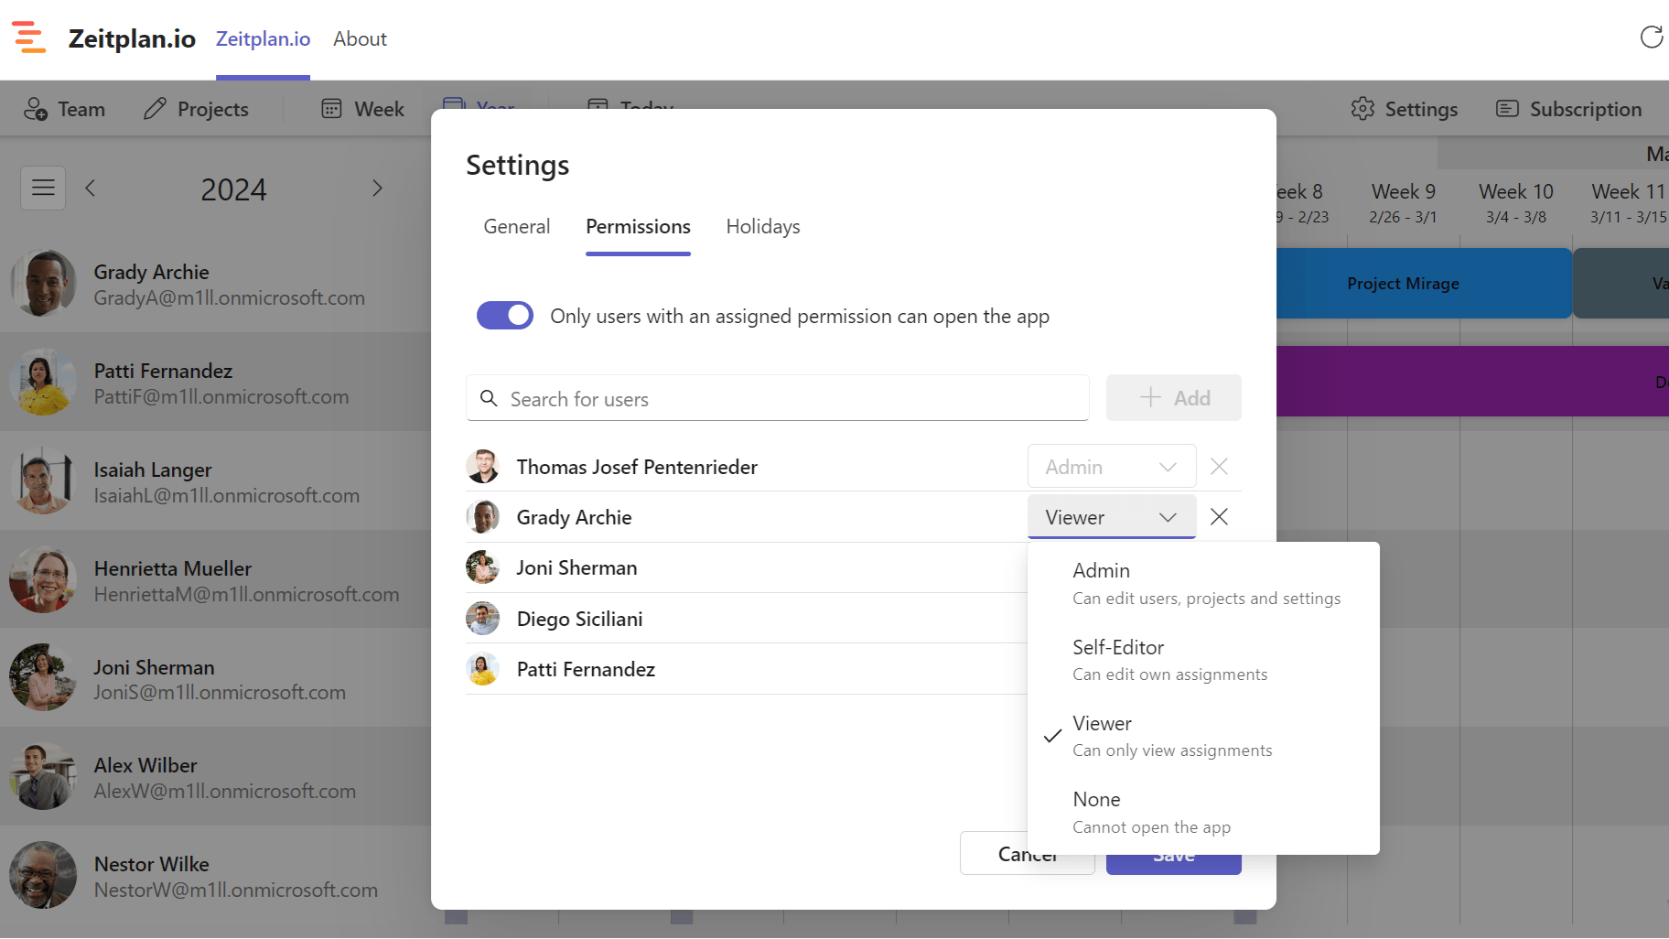Screen dimensions: 1669x939
Task: Click the Project Mirage timeline bar
Action: click(1403, 284)
